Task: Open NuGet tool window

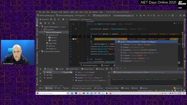Action: 135,88
